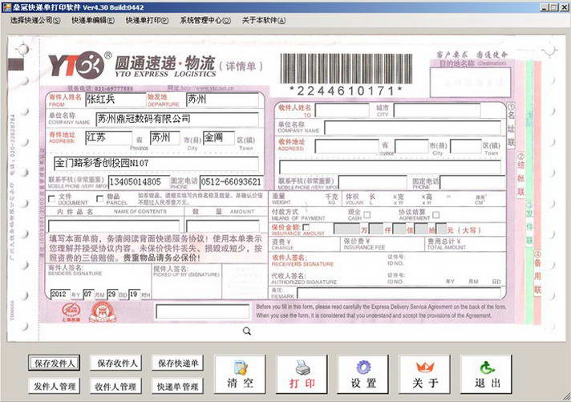Image resolution: width=571 pixels, height=402 pixels.
Task: Click the recipient name 收件人姓名 field
Action: [x=342, y=111]
